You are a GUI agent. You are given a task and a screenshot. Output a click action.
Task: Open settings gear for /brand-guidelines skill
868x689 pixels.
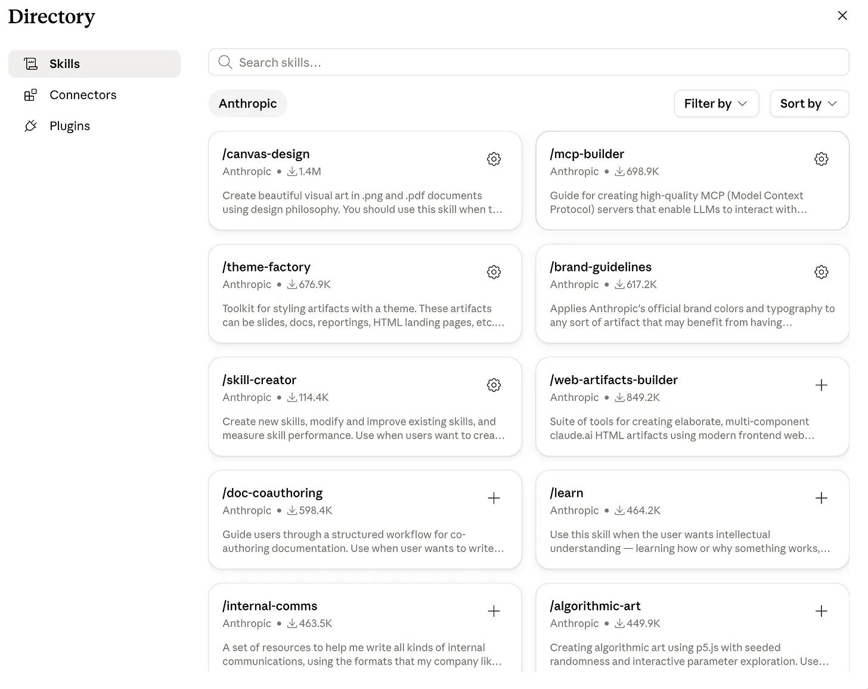(821, 272)
